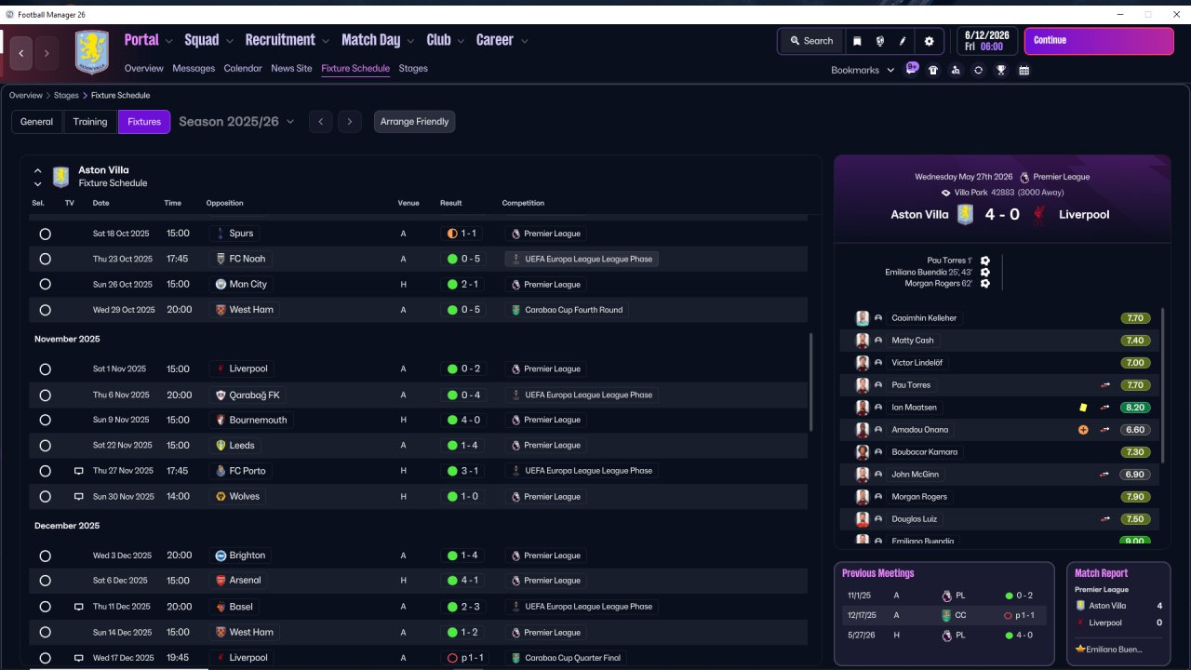The width and height of the screenshot is (1191, 670).
Task: Click the TV broadcast icon on Basel row
Action: pos(79,607)
